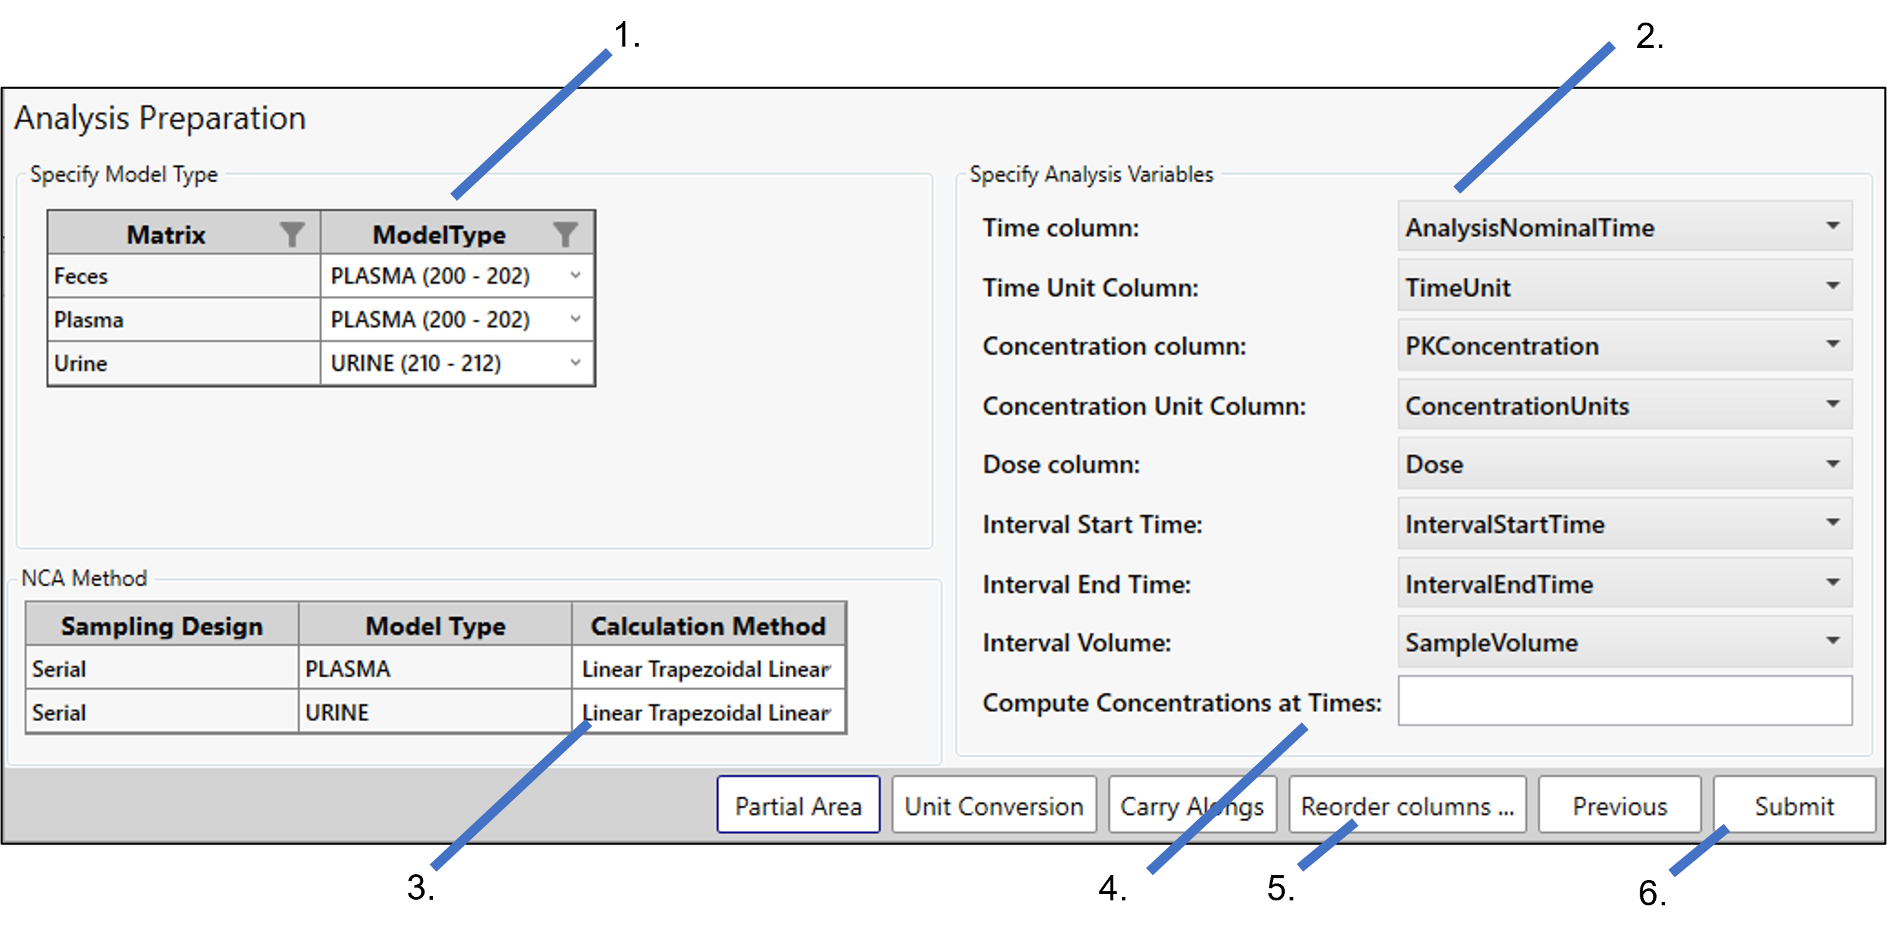Click the Previous button

[x=1620, y=805]
